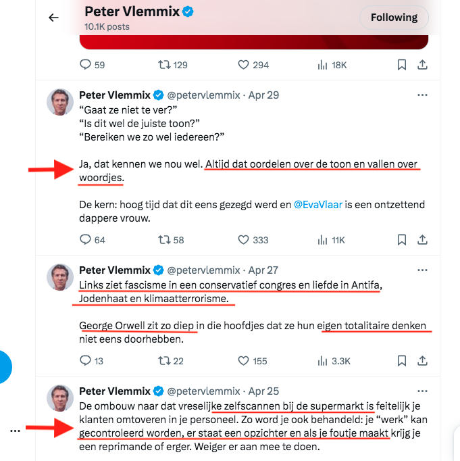Like the Apr 27 post with 155 likes
The height and width of the screenshot is (461, 460).
pos(253,361)
